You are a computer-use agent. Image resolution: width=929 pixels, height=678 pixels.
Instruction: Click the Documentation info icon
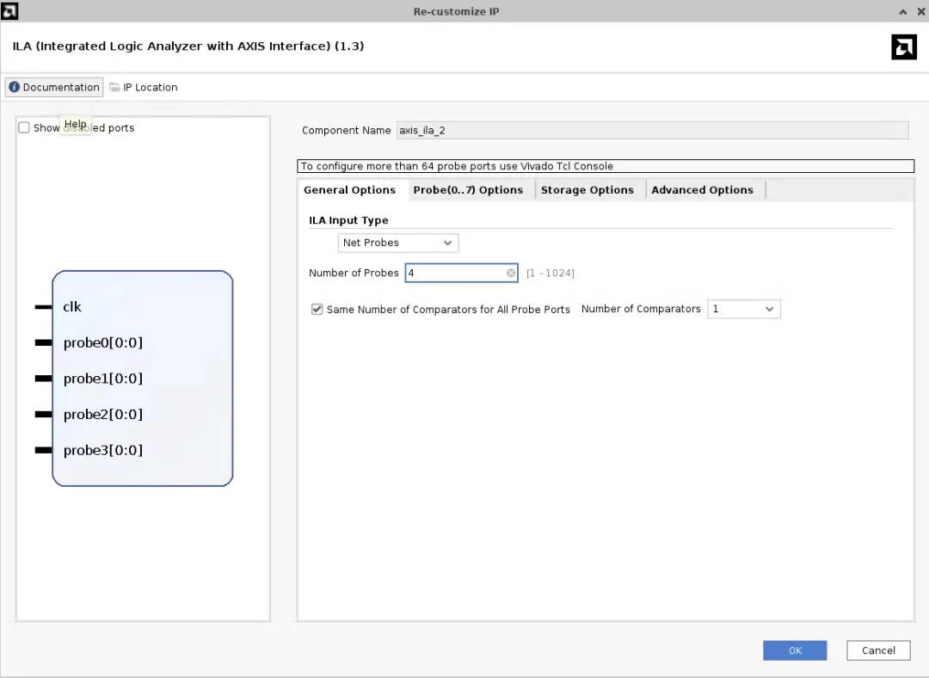point(15,87)
